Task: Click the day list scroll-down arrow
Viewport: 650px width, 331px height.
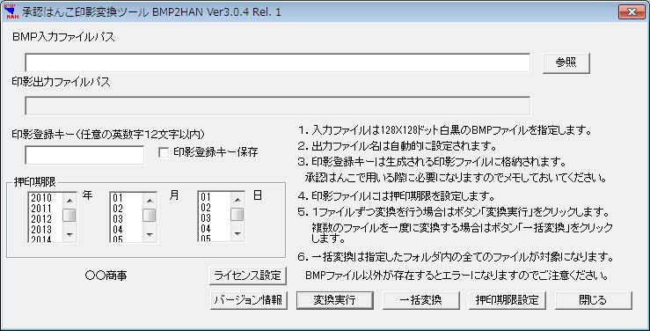Action: pos(237,234)
